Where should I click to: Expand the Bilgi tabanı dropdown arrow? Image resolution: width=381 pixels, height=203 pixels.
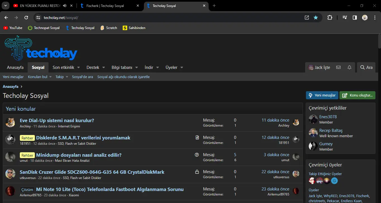click(137, 67)
